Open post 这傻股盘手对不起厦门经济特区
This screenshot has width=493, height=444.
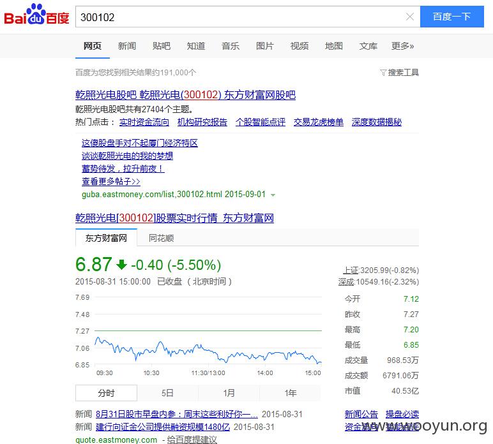(140, 143)
